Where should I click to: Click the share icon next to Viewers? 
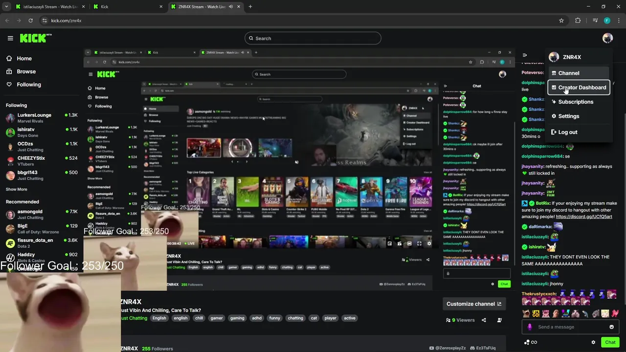484,320
